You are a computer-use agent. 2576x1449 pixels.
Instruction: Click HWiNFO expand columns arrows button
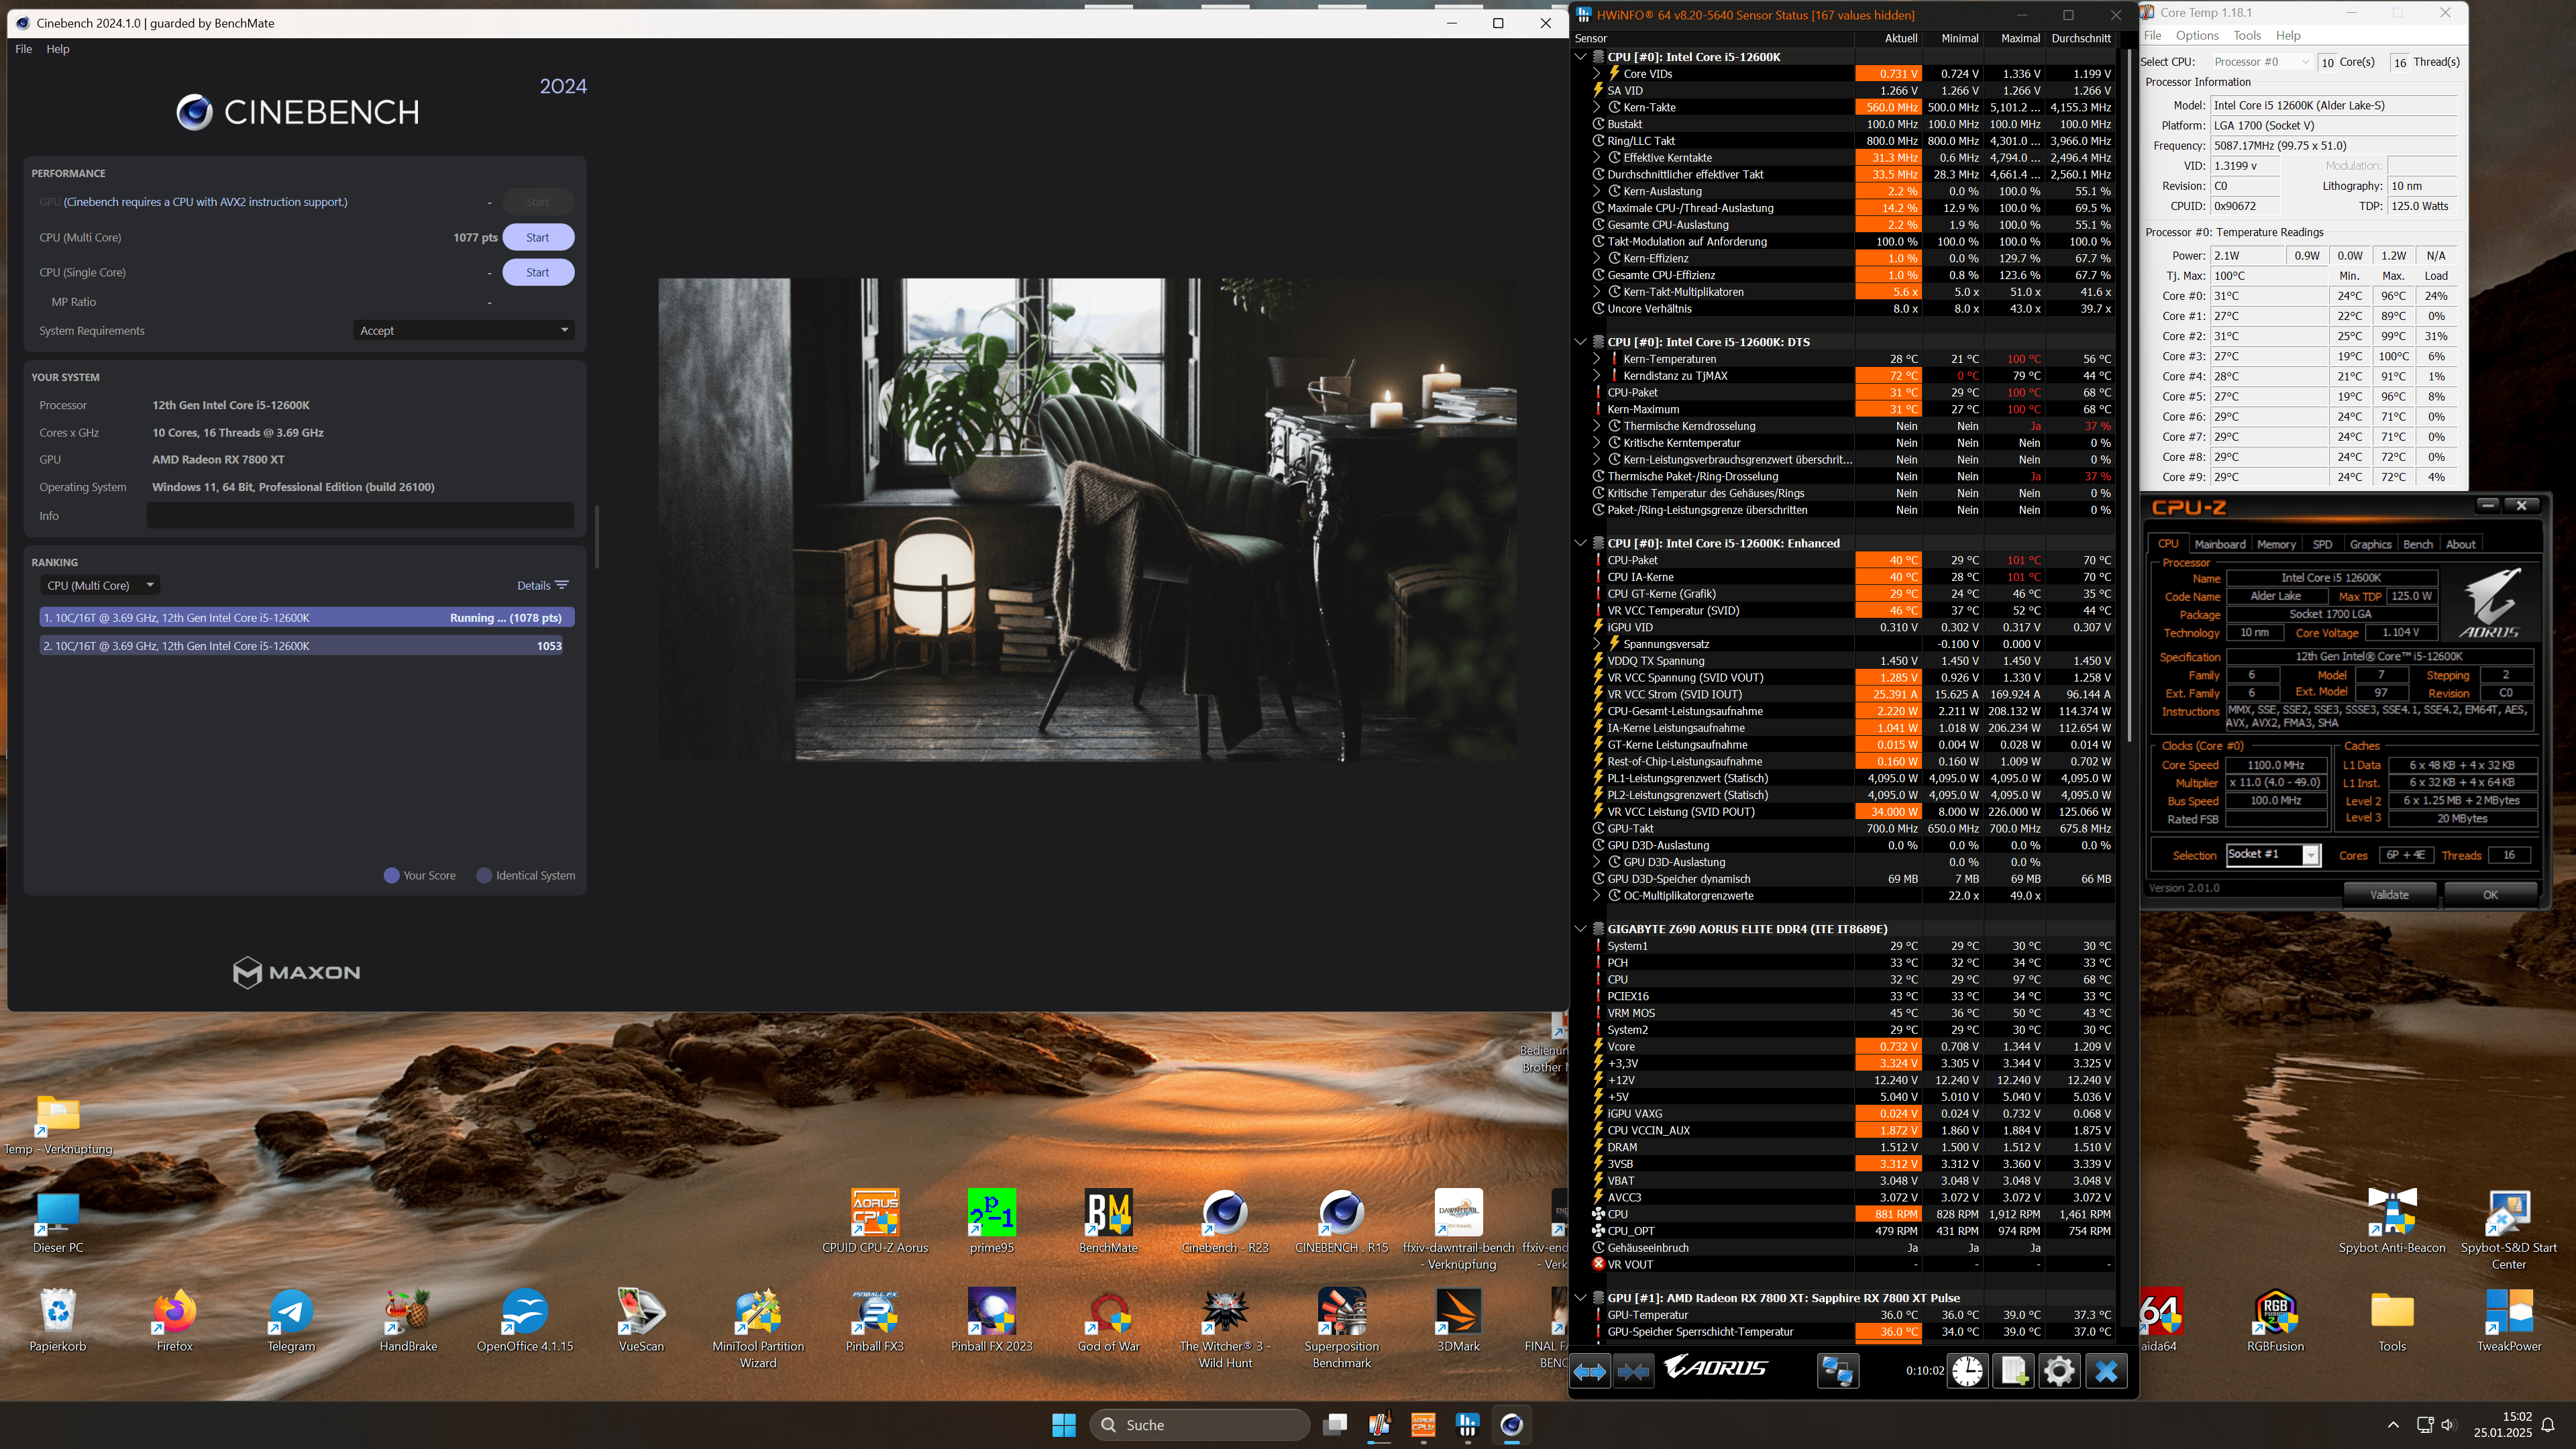coord(1590,1371)
